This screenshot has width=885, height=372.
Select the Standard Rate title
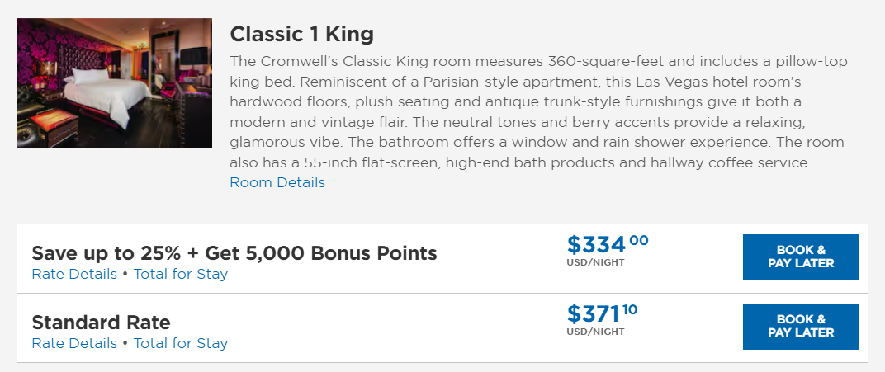[x=101, y=322]
